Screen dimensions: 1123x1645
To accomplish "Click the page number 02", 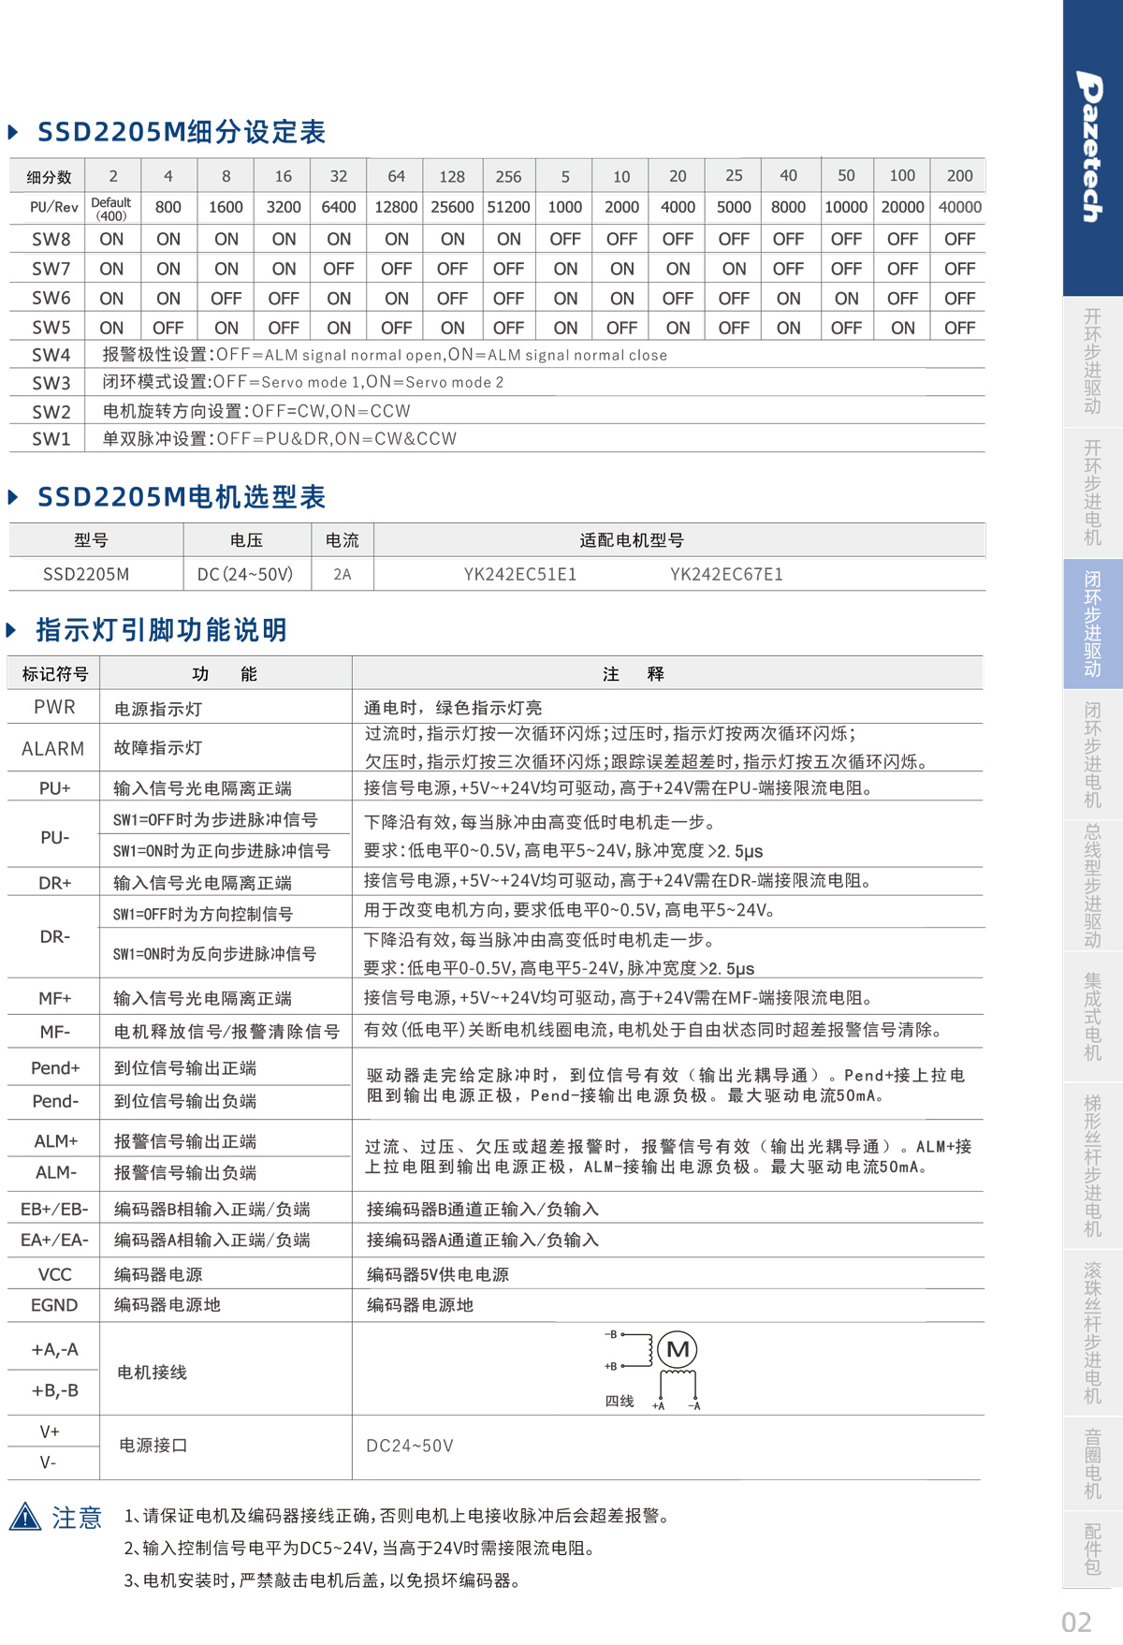I will [x=1076, y=1622].
